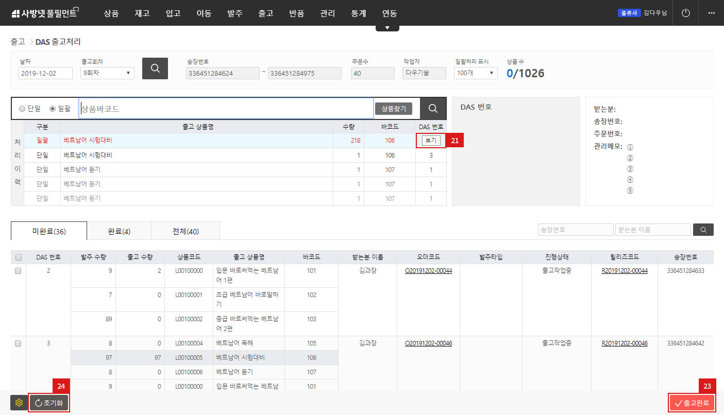Open the 출고회차 dropdown showing 9회차
The image size is (724, 415).
pyautogui.click(x=107, y=73)
